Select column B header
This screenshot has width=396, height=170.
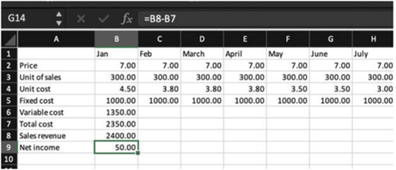pos(116,39)
